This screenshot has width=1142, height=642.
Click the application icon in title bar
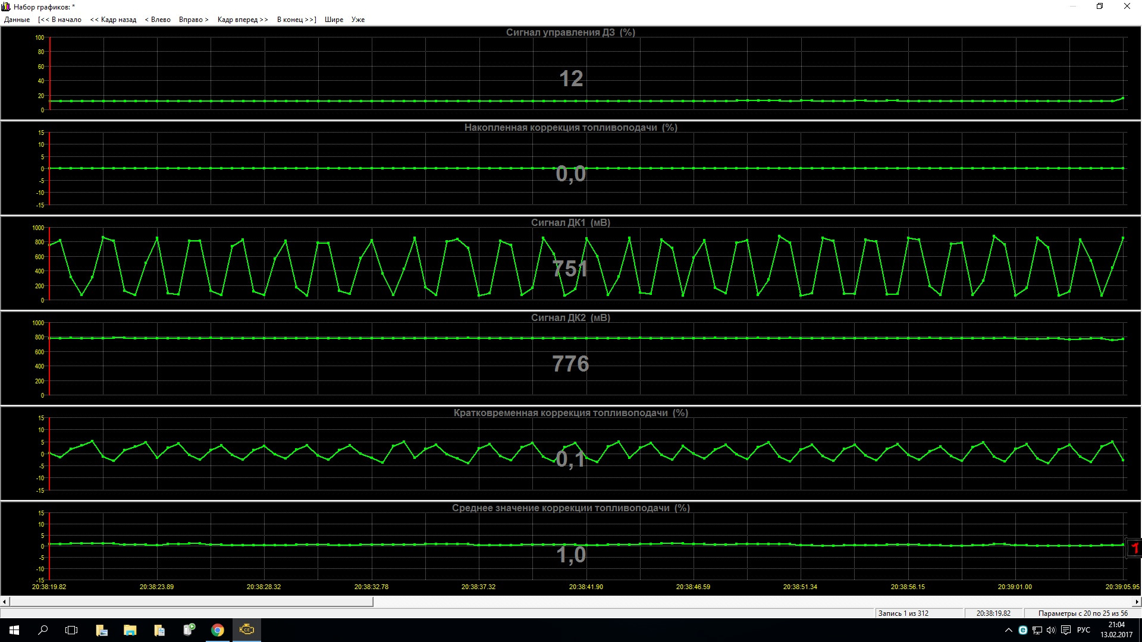6,7
